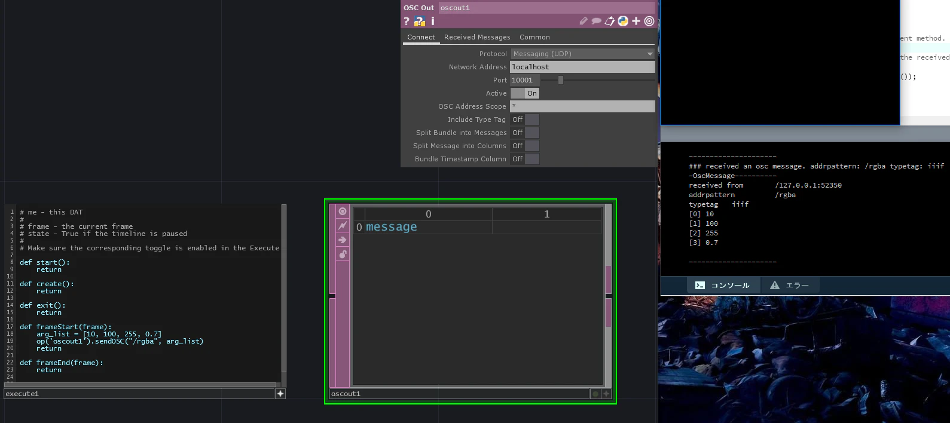
Task: Select the エラー errors tab
Action: tap(789, 286)
